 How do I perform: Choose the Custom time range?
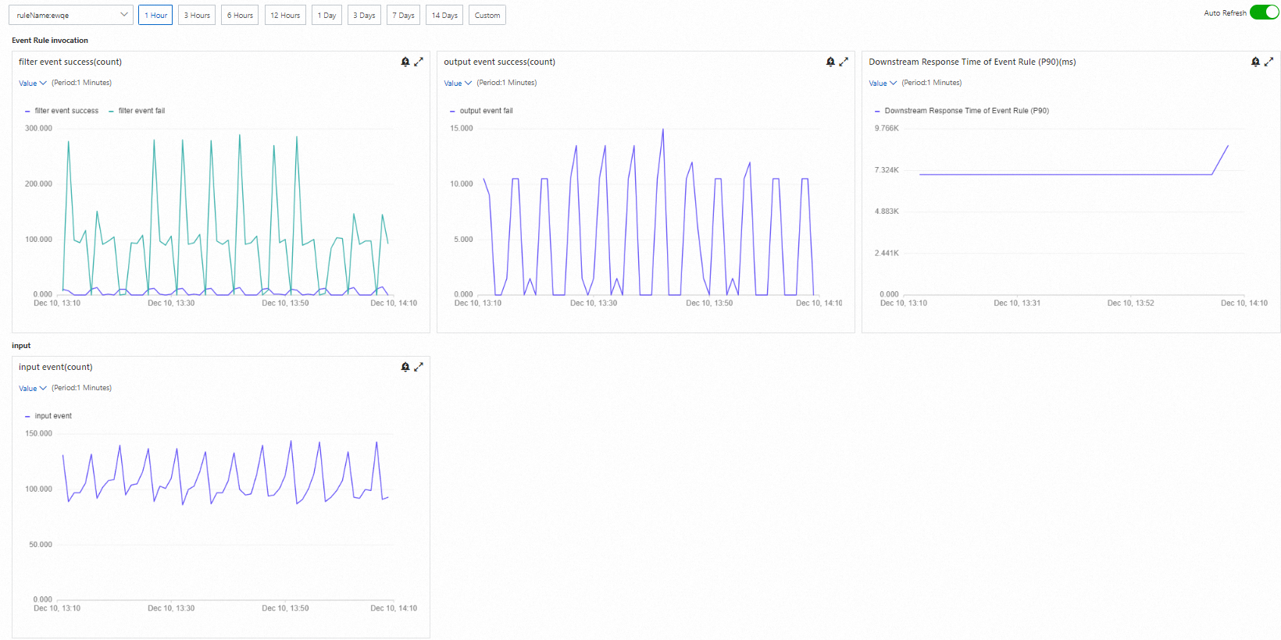click(487, 15)
